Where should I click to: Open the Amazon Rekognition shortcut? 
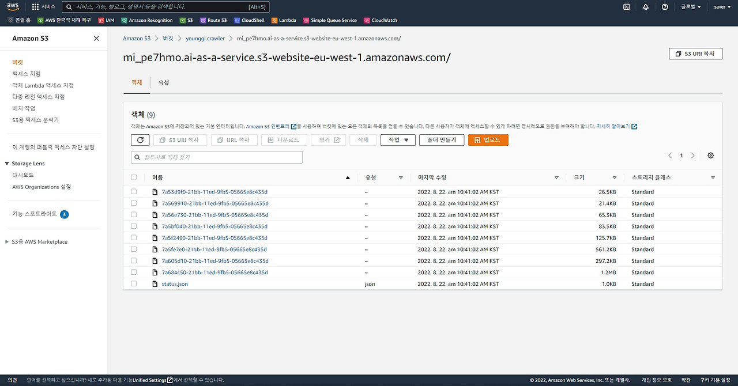pos(146,20)
